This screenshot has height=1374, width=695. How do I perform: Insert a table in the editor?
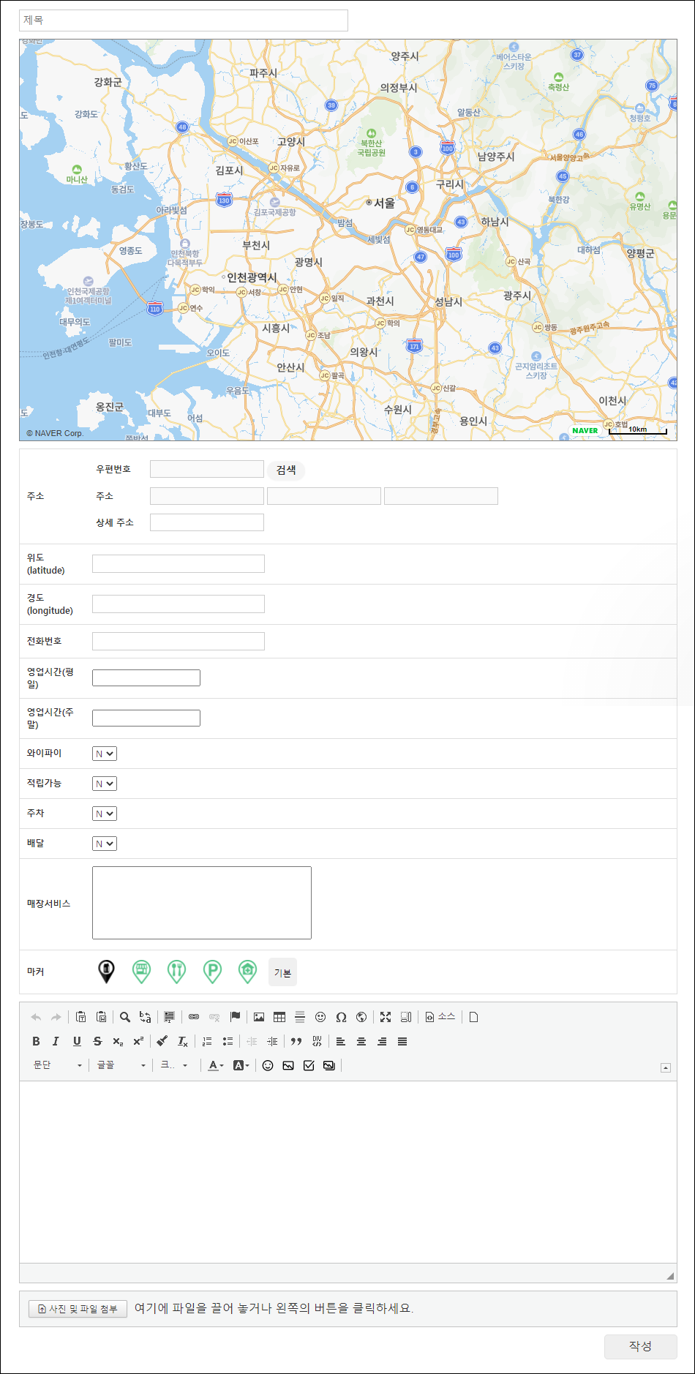(x=279, y=1017)
